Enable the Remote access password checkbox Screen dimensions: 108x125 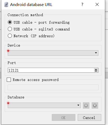pos(9,80)
